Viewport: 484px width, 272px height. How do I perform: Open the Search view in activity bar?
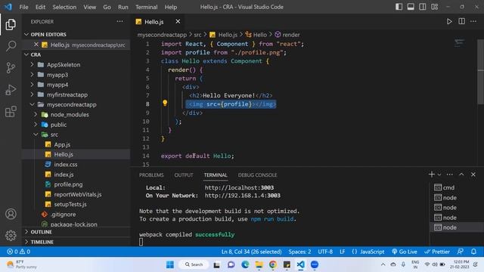coord(11,46)
